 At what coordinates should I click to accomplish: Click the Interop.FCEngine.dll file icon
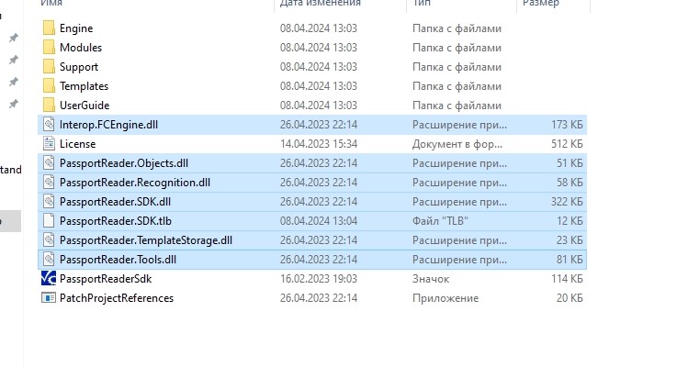pos(49,125)
